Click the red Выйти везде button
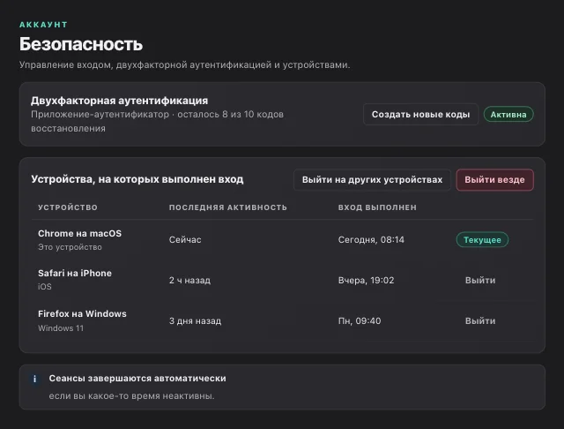Image resolution: width=564 pixels, height=429 pixels. click(x=494, y=180)
